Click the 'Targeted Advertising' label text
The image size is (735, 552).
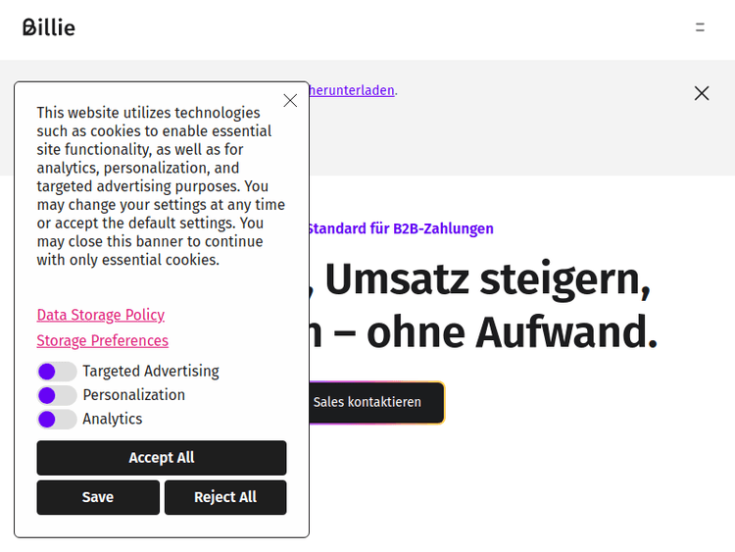[x=151, y=372]
